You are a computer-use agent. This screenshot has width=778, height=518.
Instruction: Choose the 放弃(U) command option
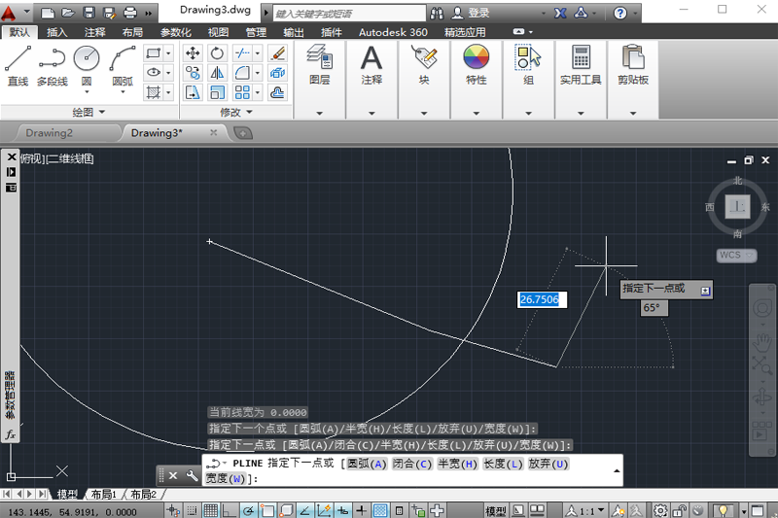[548, 464]
